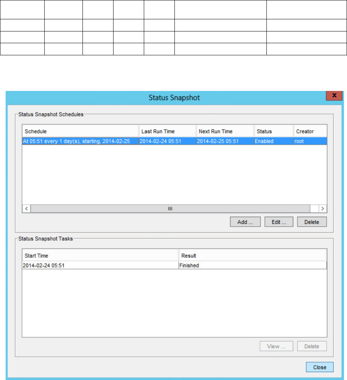Screen dimensions: 347x380
Task: Sort by Next Run Time column header
Action: click(x=225, y=131)
